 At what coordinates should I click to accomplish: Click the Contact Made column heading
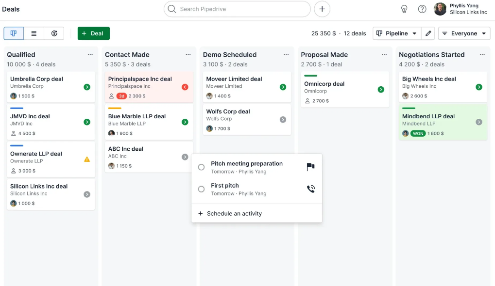[x=127, y=54]
